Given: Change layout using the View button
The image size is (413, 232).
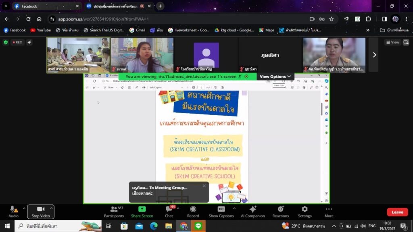Looking at the screenshot, I should click(393, 42).
